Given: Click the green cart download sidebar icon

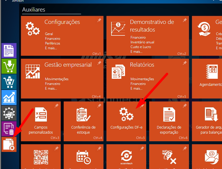Looking at the screenshot, I should pos(9,66).
